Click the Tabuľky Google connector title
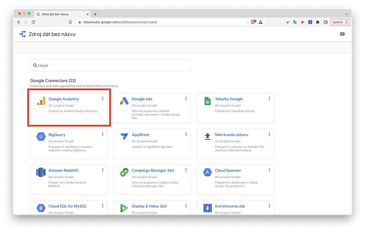365x232 pixels. click(x=229, y=99)
